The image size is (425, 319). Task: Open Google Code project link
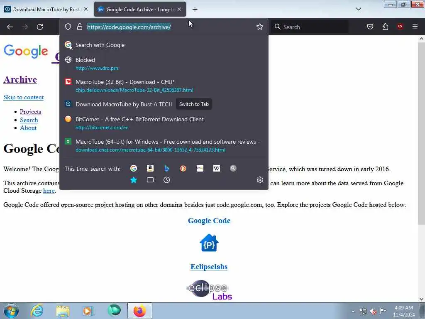209,221
